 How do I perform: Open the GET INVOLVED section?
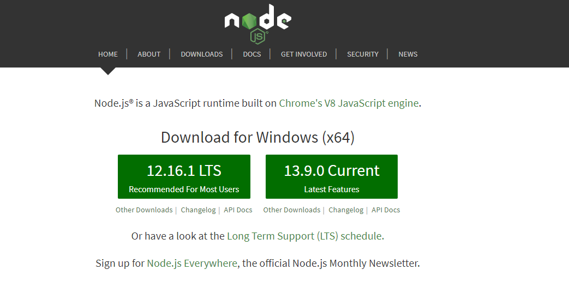[x=304, y=54]
